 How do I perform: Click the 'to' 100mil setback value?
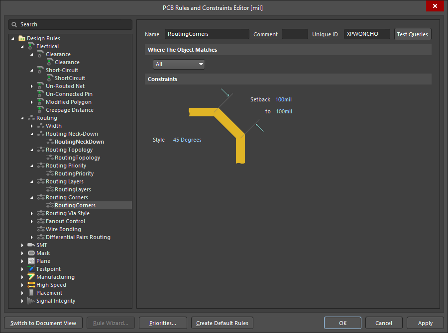[284, 111]
